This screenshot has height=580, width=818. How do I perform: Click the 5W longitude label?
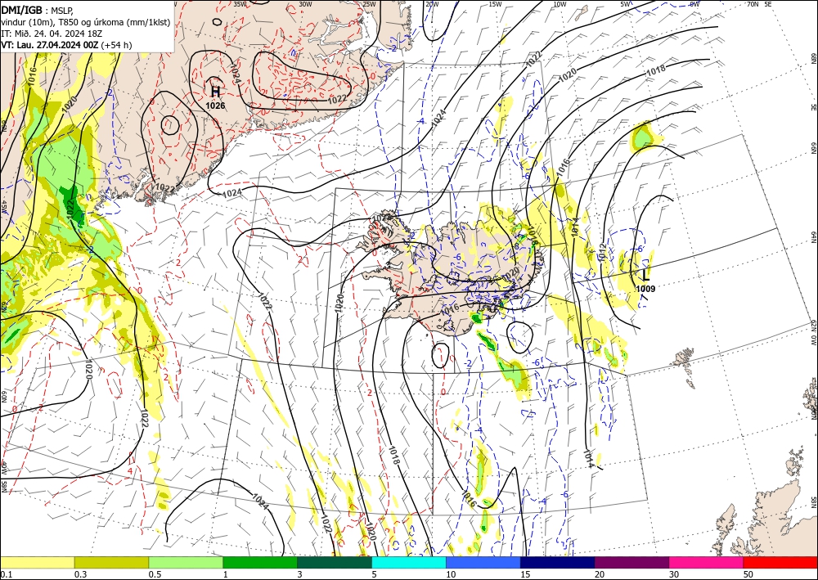click(626, 4)
